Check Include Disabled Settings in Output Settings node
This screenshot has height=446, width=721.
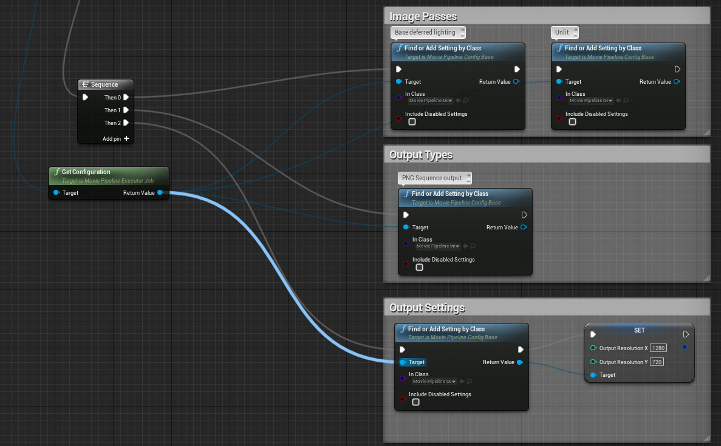pos(416,402)
